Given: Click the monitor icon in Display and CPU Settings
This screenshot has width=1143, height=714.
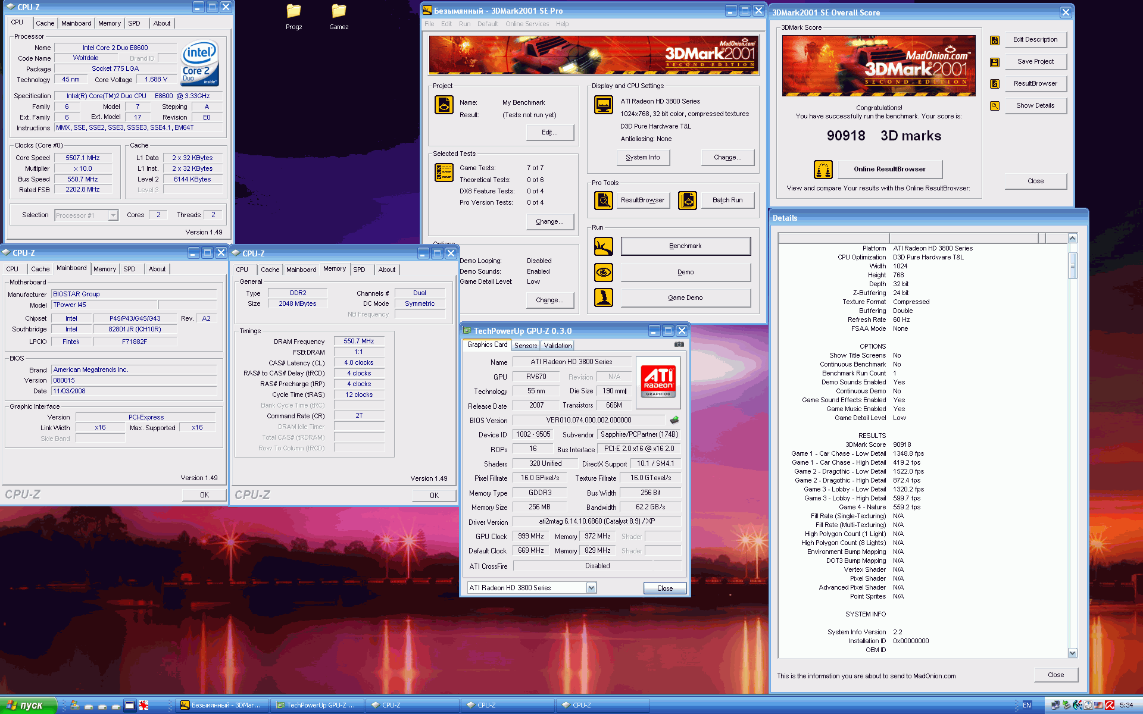Looking at the screenshot, I should pos(604,105).
